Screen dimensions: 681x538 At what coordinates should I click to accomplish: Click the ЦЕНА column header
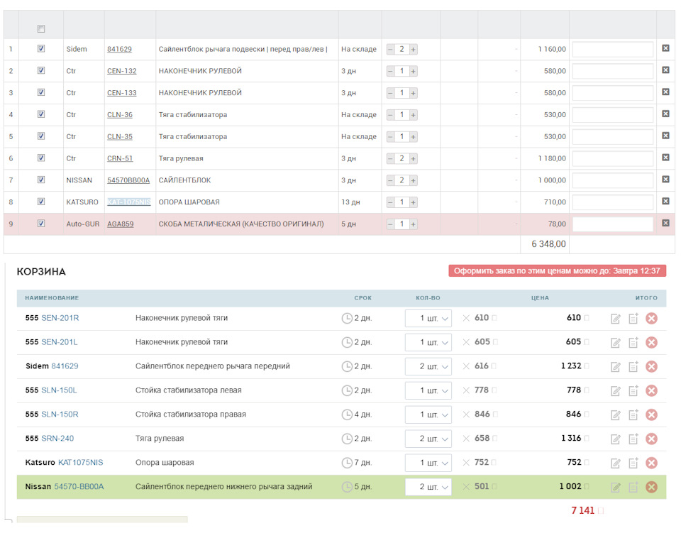tap(540, 298)
